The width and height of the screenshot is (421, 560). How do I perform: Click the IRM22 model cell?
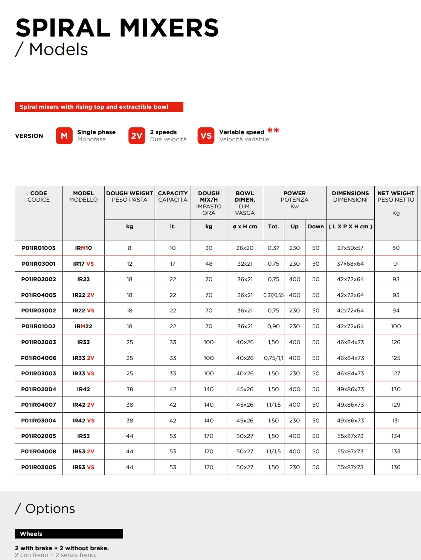point(83,326)
